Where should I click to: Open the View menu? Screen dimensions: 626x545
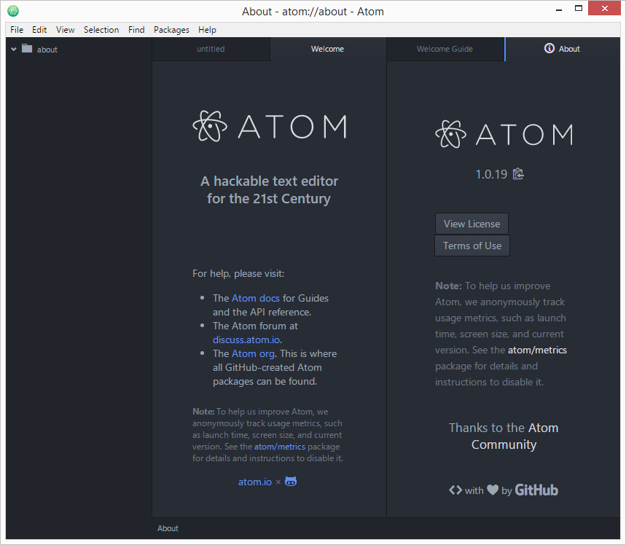click(x=65, y=30)
